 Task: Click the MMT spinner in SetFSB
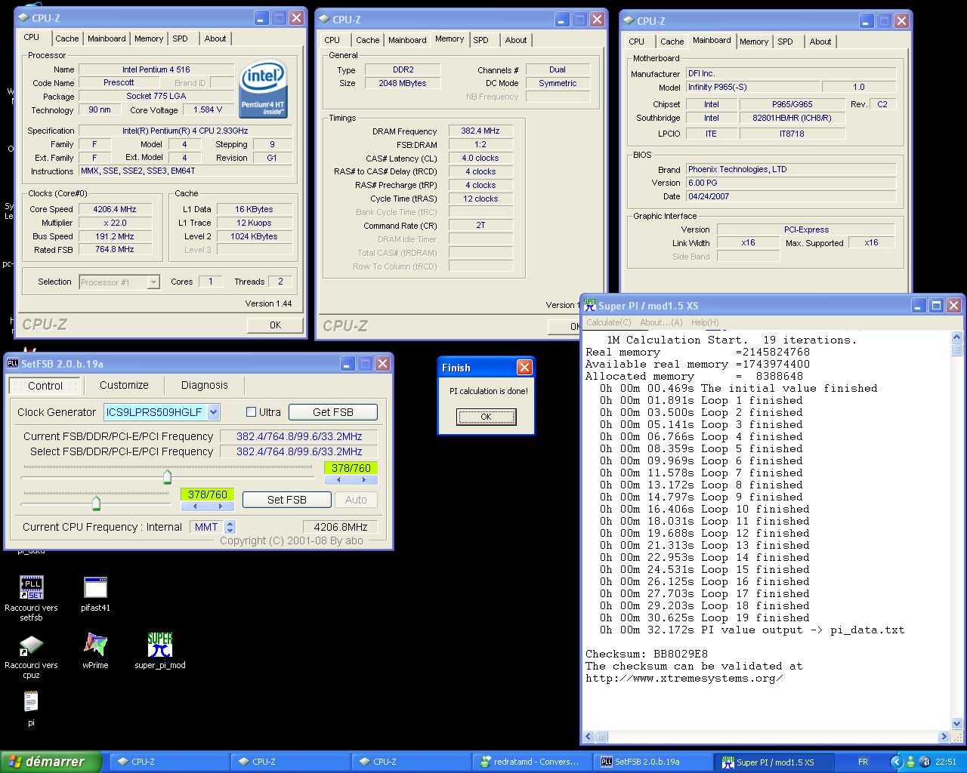coord(230,527)
